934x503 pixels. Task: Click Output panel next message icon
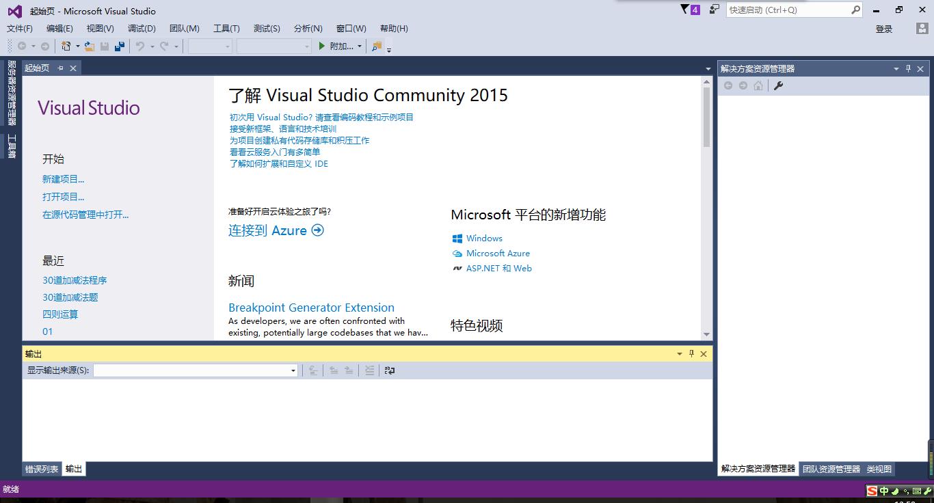(349, 370)
